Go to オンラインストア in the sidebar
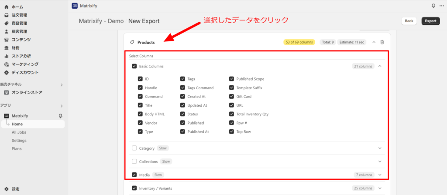 click(x=27, y=93)
